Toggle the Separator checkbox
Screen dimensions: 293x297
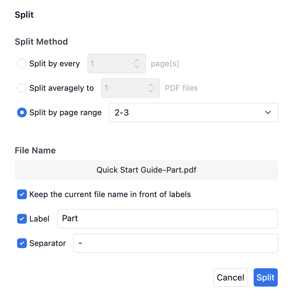point(22,244)
